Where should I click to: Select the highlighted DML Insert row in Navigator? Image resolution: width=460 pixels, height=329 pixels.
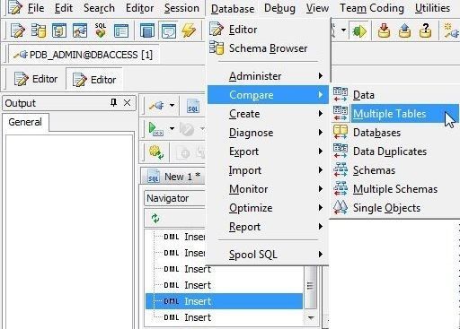224,301
